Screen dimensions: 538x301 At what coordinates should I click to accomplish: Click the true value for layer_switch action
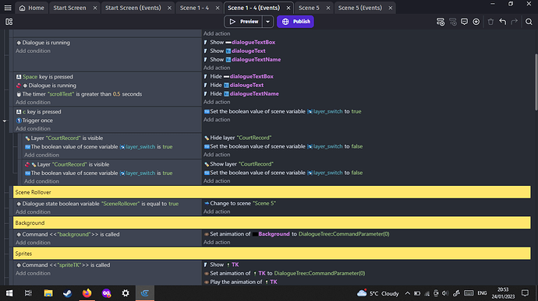point(356,111)
